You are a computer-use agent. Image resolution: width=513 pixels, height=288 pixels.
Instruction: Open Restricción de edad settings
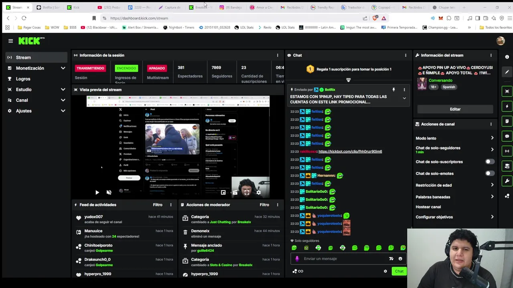[x=455, y=185]
